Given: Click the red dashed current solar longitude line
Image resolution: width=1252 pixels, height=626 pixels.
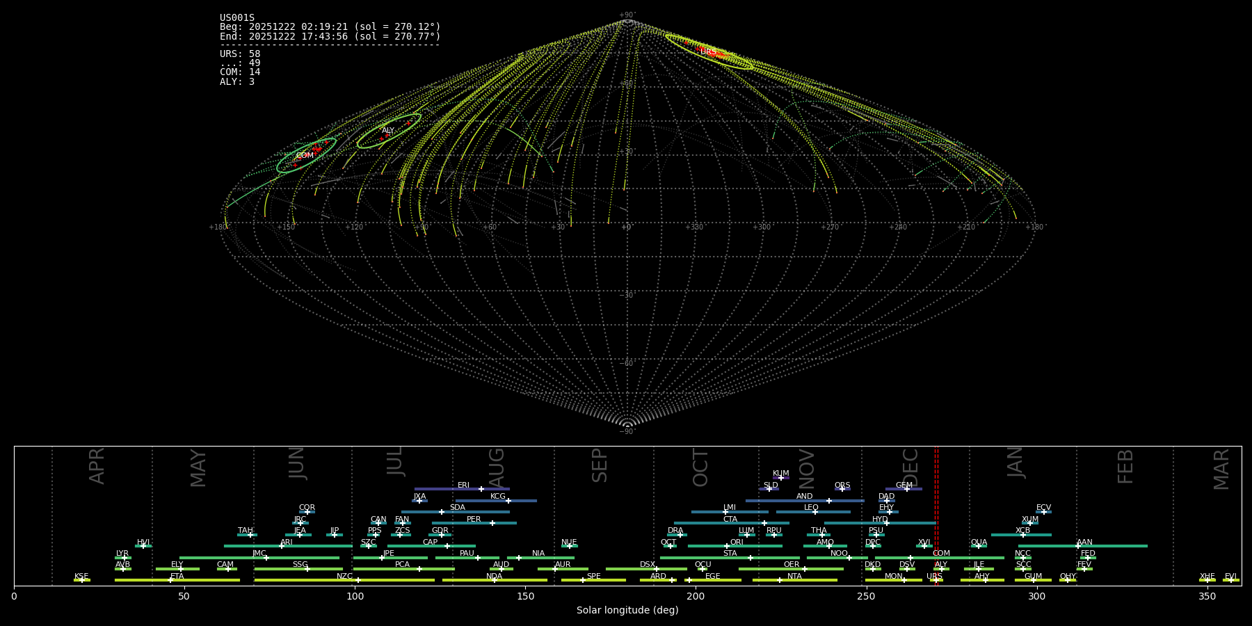Looking at the screenshot, I should [x=936, y=515].
